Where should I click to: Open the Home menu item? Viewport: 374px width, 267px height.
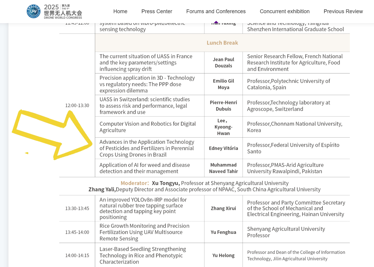click(x=120, y=11)
